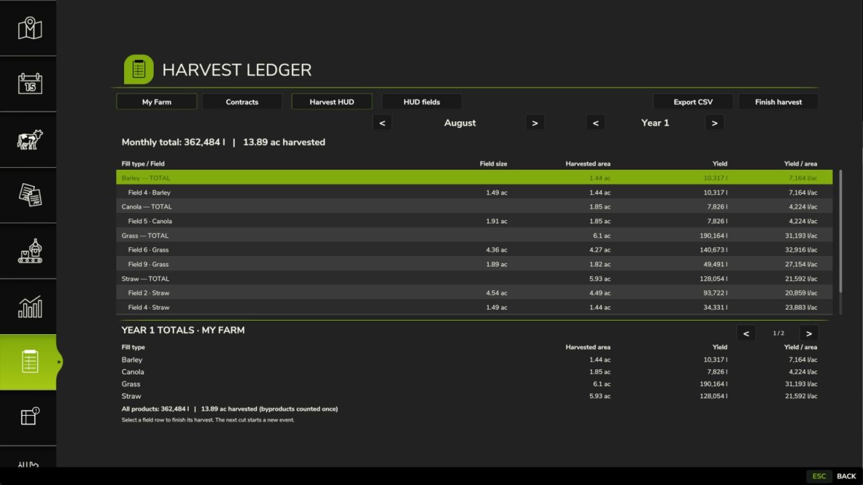Select the Harvest Ledger clipboard sidebar icon
This screenshot has height=485, width=863.
pyautogui.click(x=28, y=362)
